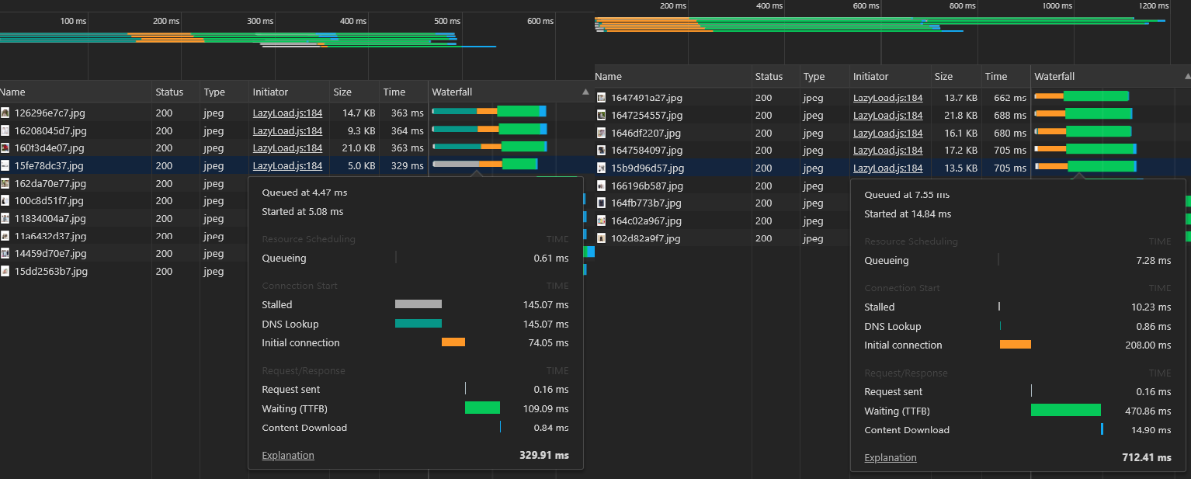Screen dimensions: 1191x479
Task: Open LazyLoad.js:184 link in 16208045d7.jpg row
Action: coord(287,130)
